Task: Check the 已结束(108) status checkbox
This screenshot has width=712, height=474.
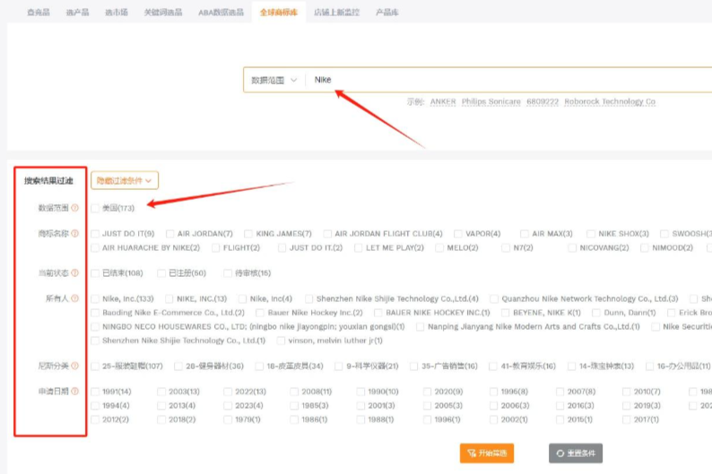Action: (95, 273)
